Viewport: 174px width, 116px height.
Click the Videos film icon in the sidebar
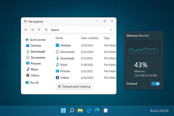click(27, 75)
